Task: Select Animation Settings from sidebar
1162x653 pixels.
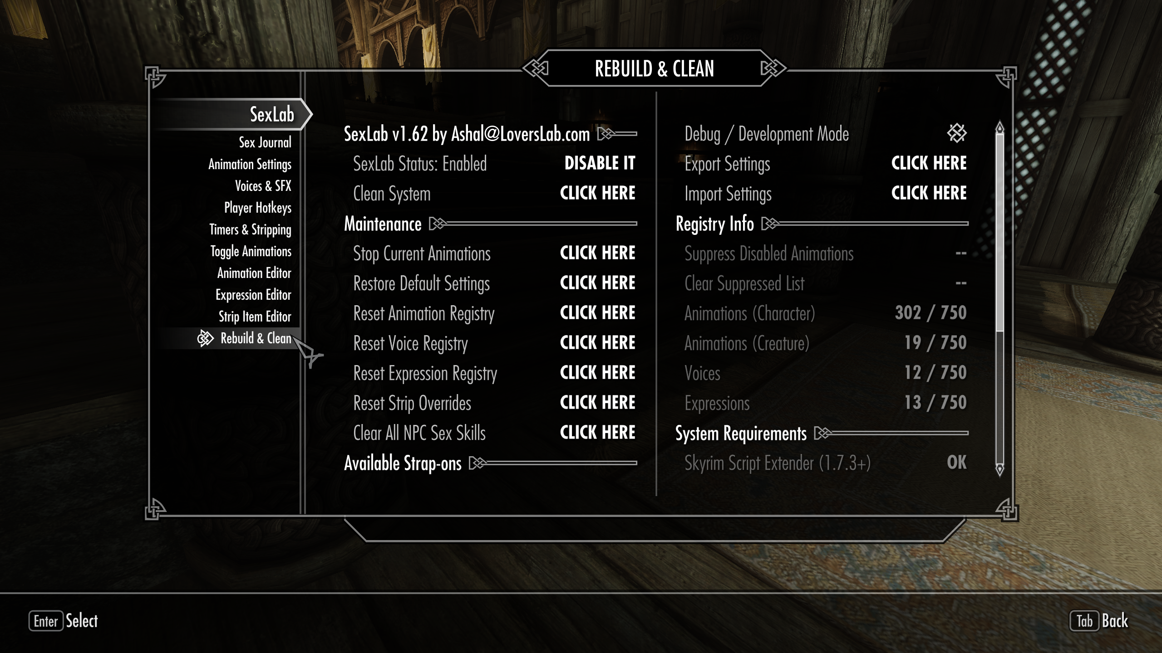Action: click(248, 164)
